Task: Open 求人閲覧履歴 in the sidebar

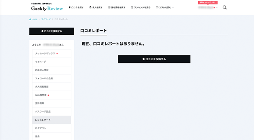Action: [x=52, y=87]
